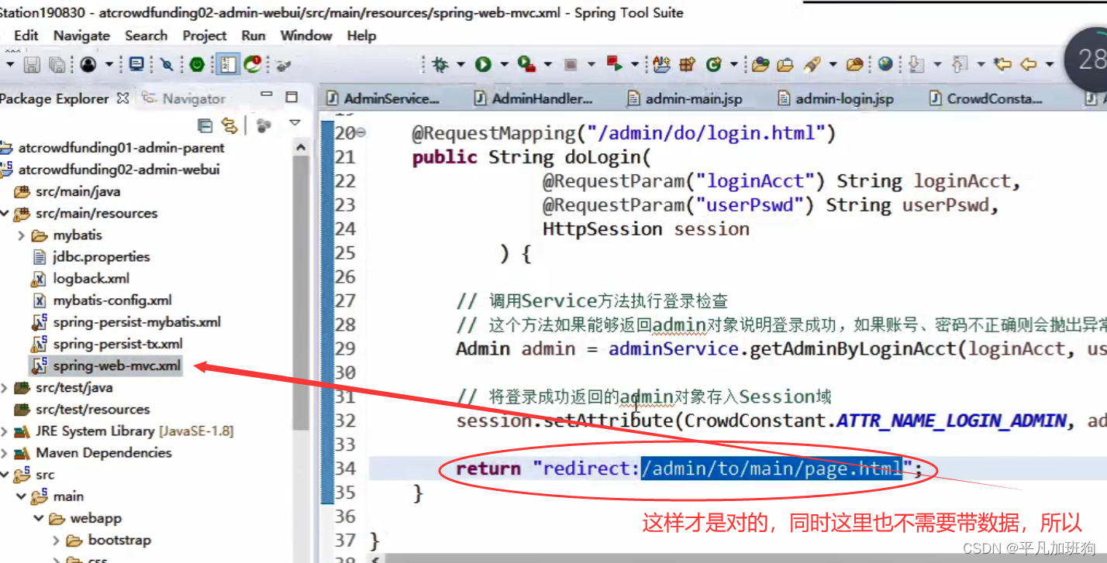Switch to the CrowdConsta... editor tab
This screenshot has height=563, width=1107.
coord(986,98)
